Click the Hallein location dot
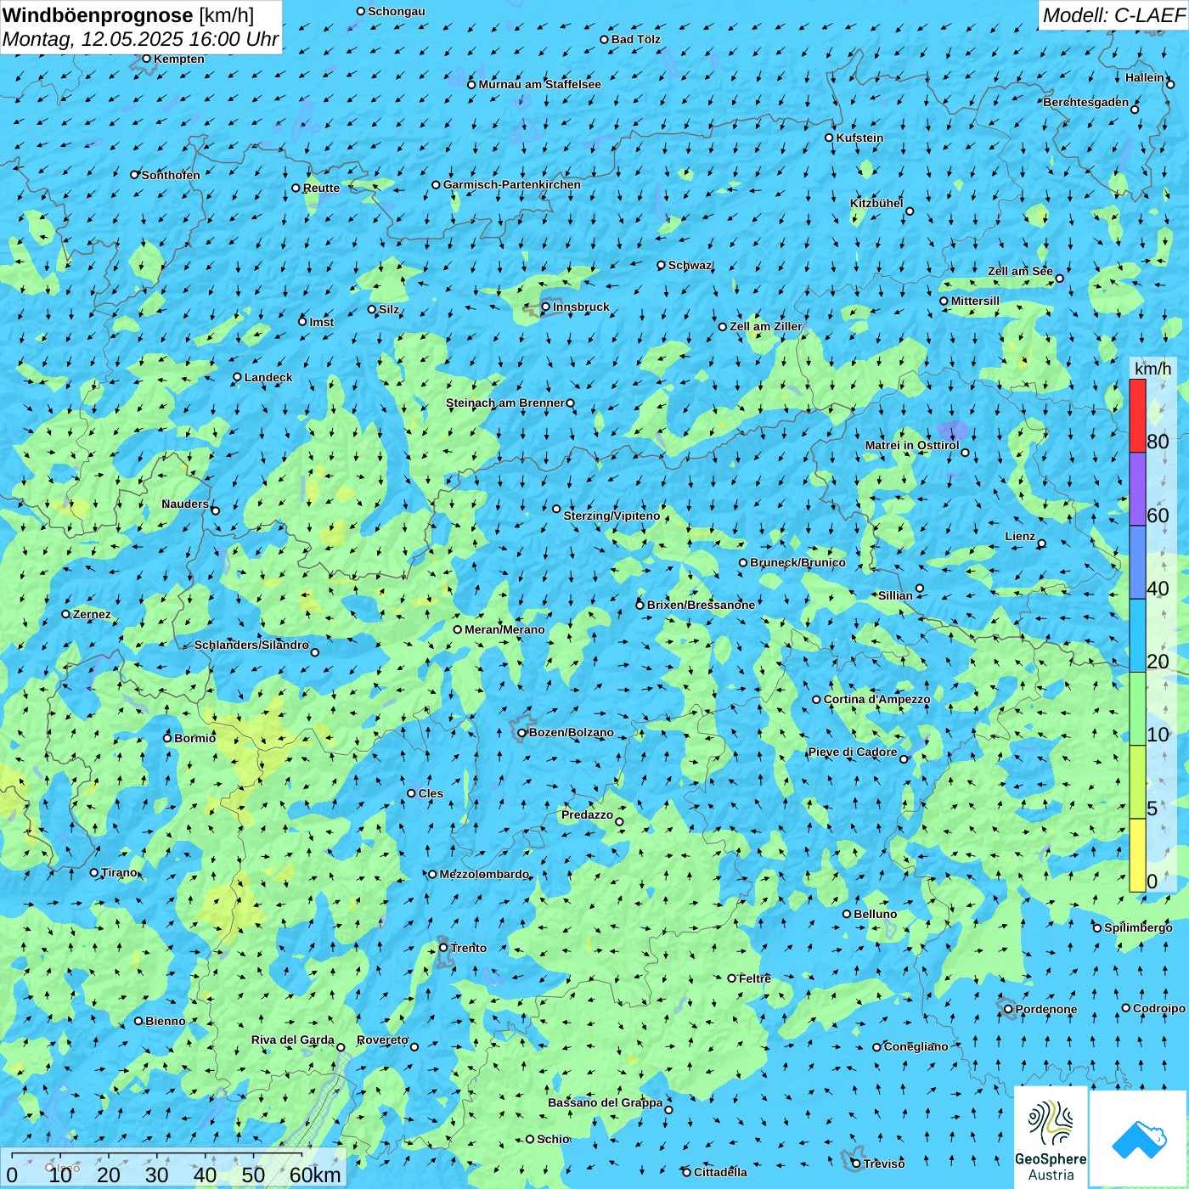 click(x=1170, y=84)
